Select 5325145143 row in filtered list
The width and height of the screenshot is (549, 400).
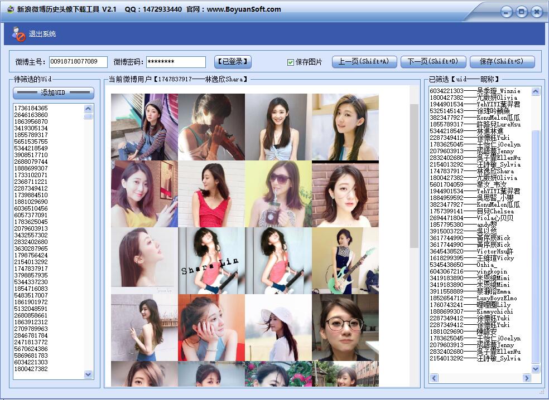point(470,111)
